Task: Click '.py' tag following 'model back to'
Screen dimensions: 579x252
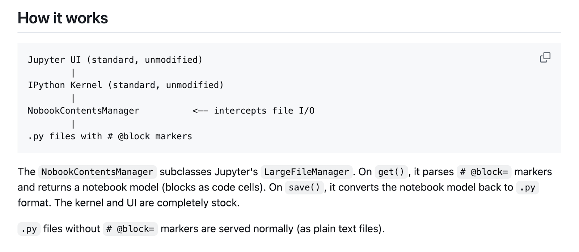Action: click(x=528, y=187)
